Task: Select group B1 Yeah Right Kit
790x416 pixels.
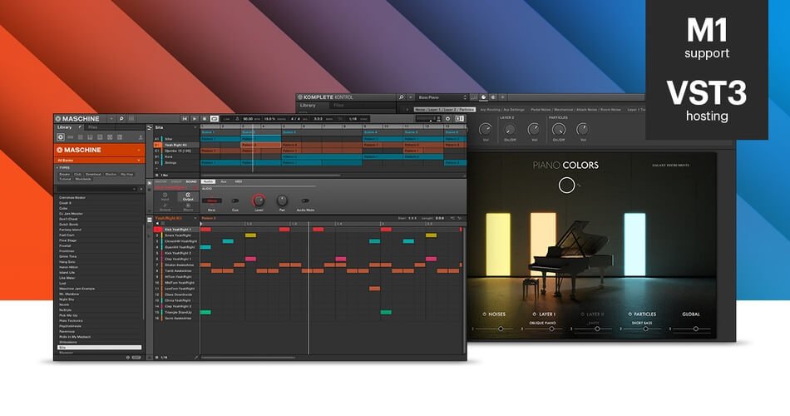Action: [176, 145]
